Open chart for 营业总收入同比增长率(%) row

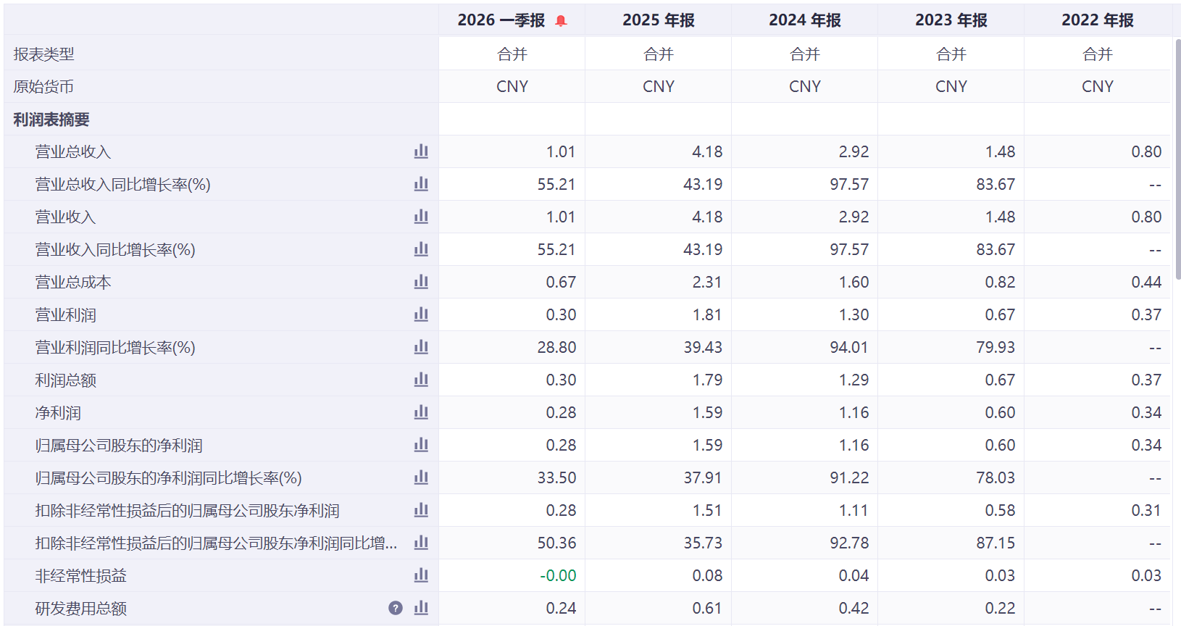tap(421, 184)
